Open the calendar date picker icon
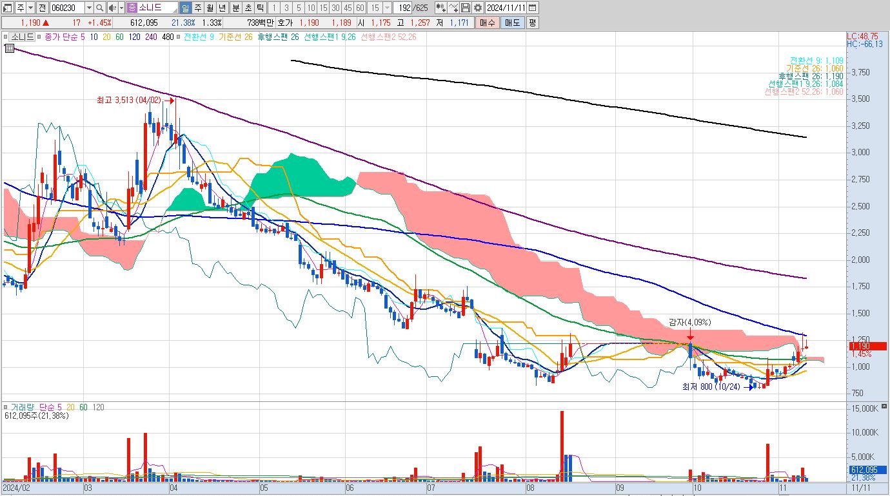Viewport: 890px width, 496px height. [x=532, y=8]
